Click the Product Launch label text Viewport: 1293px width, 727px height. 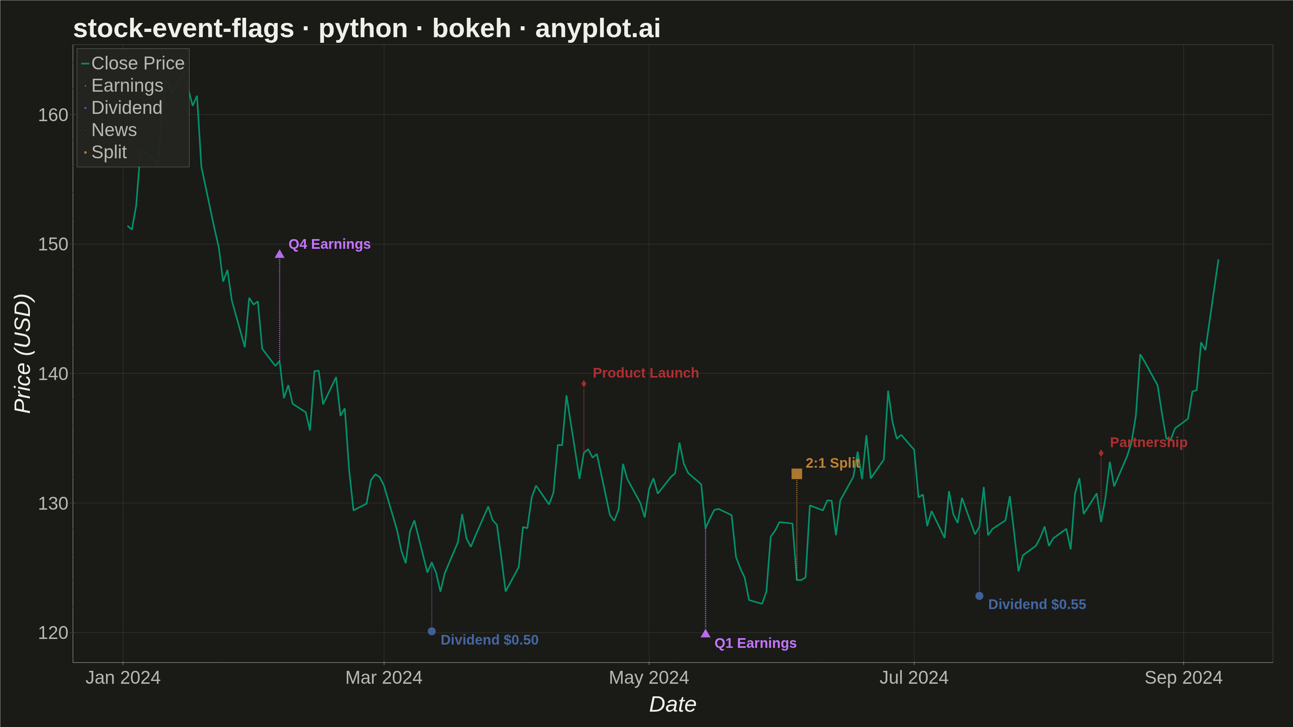(x=646, y=373)
